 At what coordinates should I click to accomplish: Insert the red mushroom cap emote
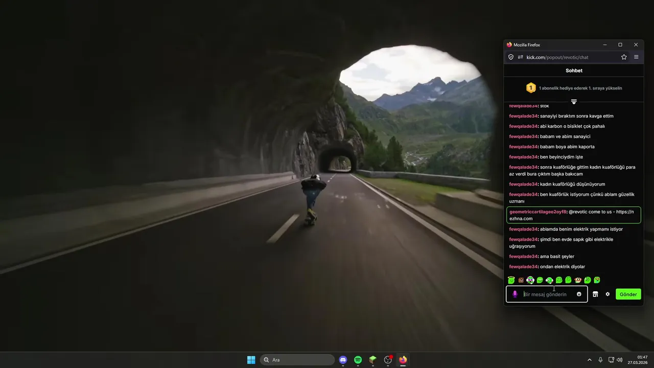tap(578, 280)
